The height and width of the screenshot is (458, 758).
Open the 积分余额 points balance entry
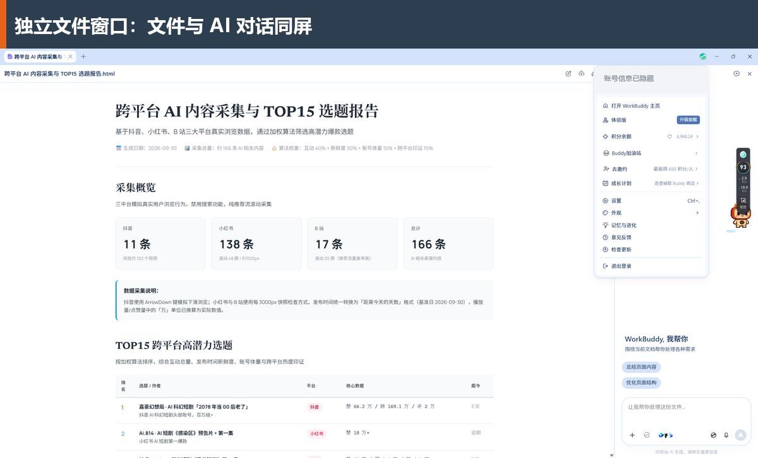click(651, 136)
